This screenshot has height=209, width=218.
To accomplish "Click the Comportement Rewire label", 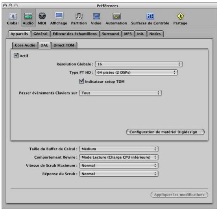I will coord(56,157).
